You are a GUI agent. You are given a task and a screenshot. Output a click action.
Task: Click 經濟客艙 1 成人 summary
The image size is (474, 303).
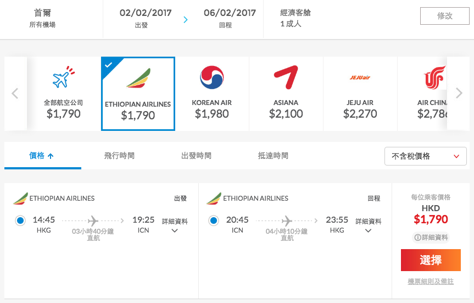(x=295, y=18)
